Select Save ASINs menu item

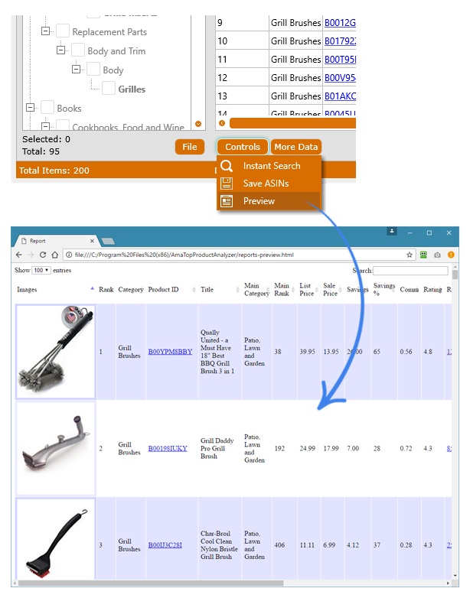[269, 184]
